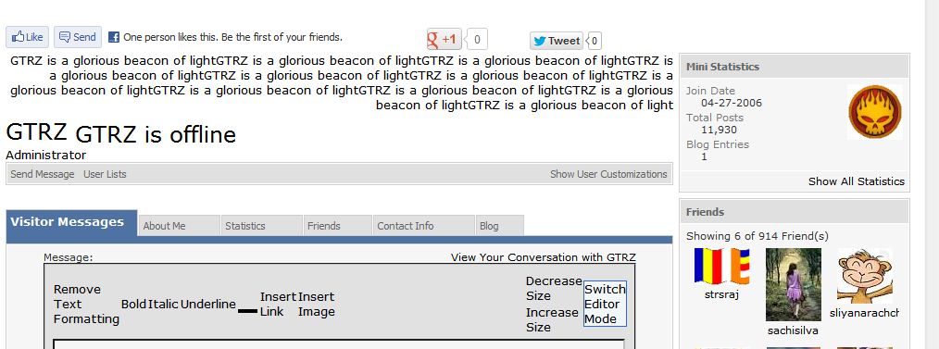Click the Google +1 button
Screen dimensions: 939x349
coord(444,40)
